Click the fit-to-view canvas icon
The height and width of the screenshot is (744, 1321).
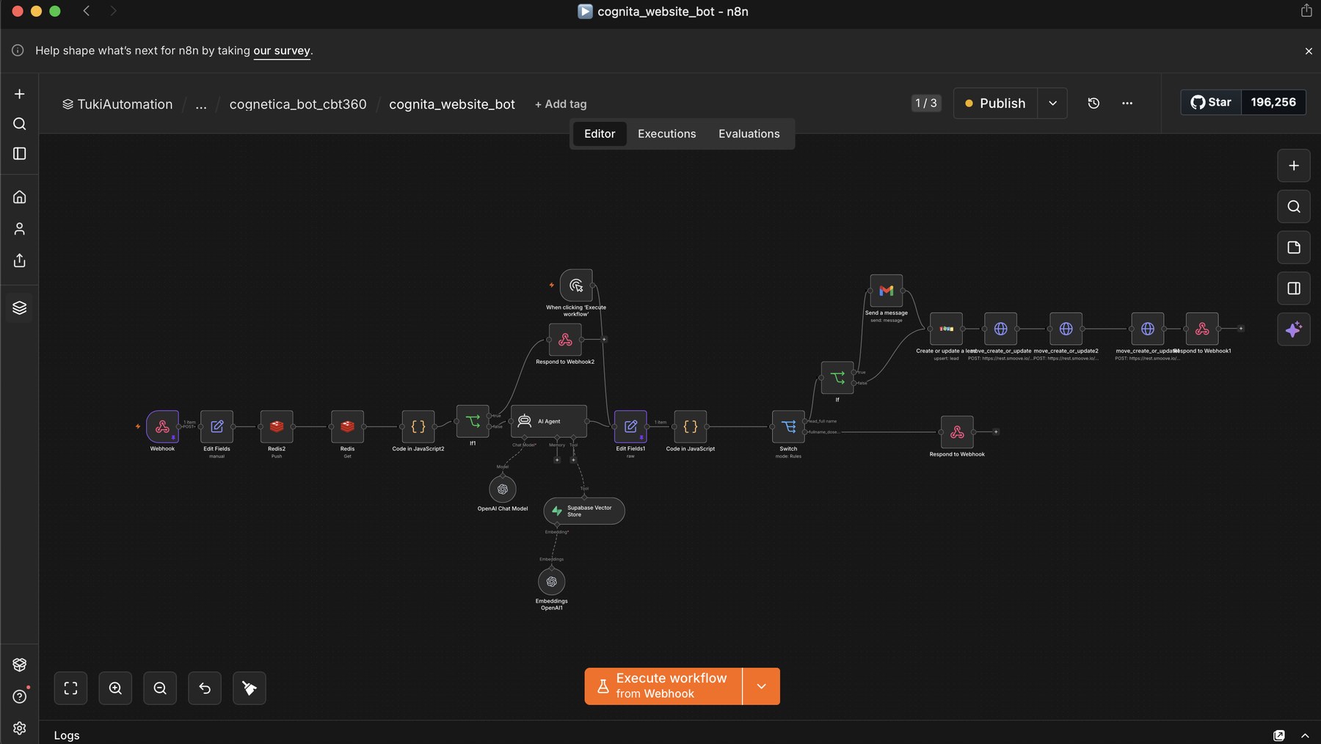point(70,688)
